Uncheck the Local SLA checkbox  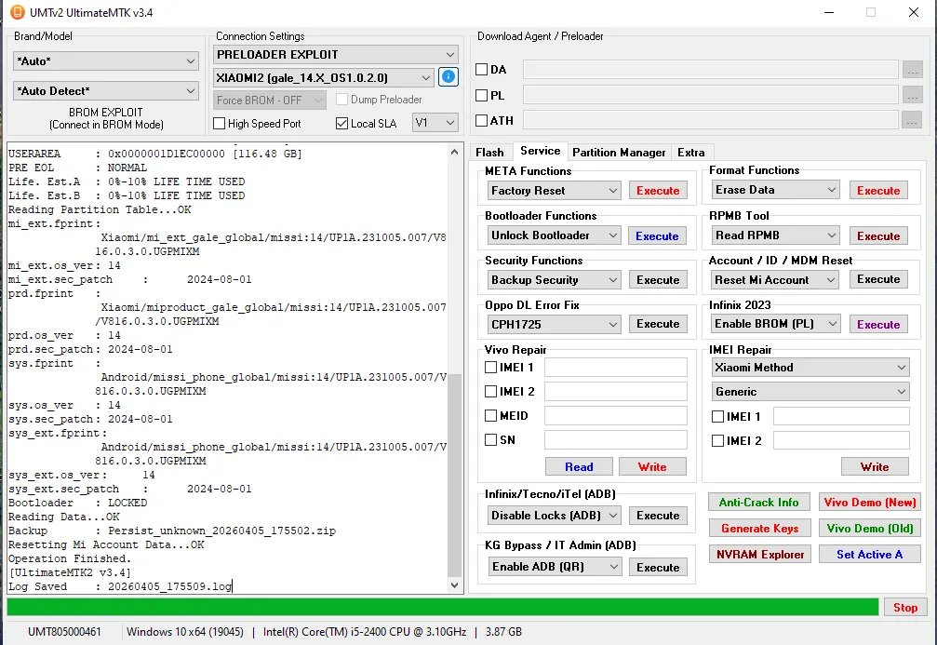tap(341, 124)
